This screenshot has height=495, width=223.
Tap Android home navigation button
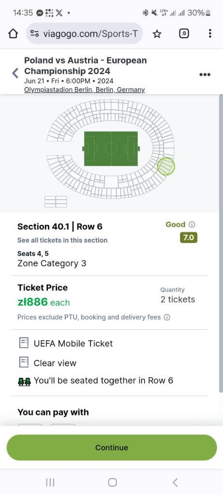[112, 482]
